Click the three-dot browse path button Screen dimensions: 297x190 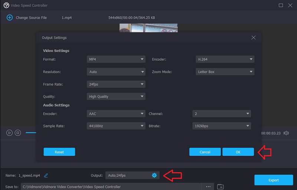208,186
